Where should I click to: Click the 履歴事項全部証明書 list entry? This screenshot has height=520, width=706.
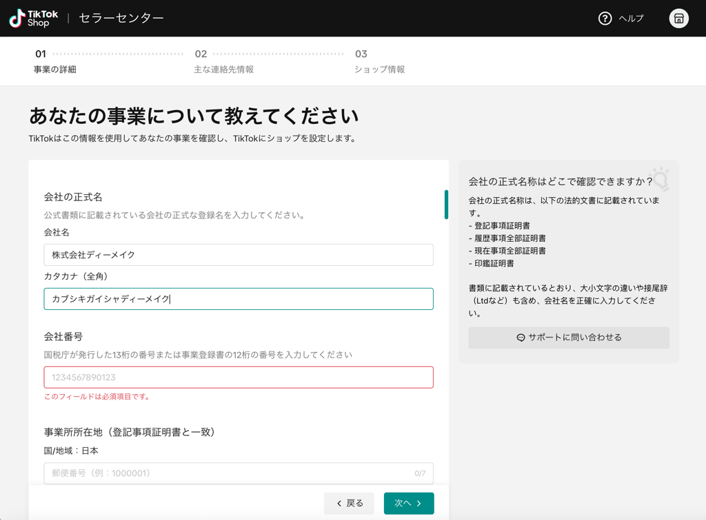(x=510, y=238)
